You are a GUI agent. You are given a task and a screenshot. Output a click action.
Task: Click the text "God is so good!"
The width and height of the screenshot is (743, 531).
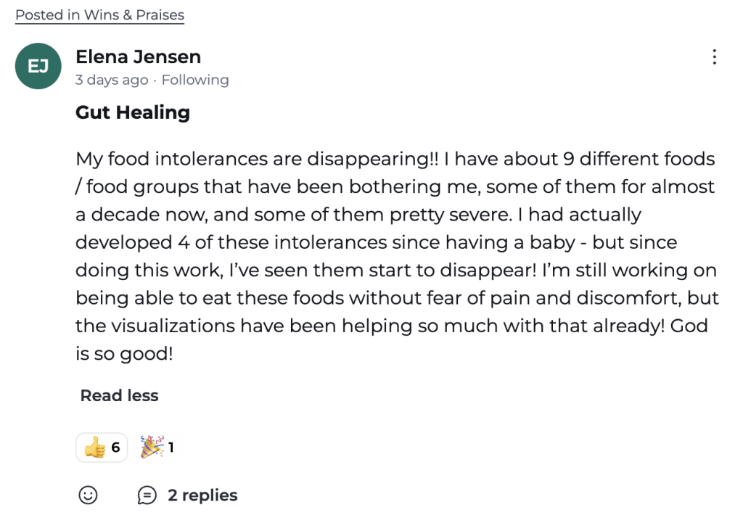124,353
